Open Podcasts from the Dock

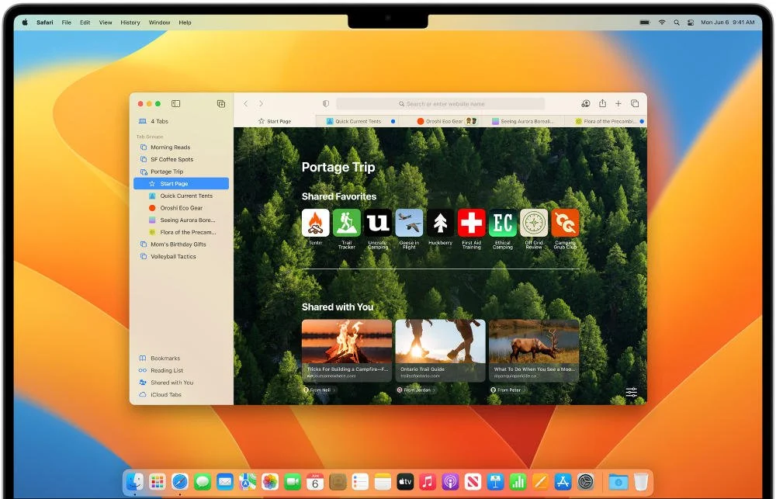[x=450, y=481]
